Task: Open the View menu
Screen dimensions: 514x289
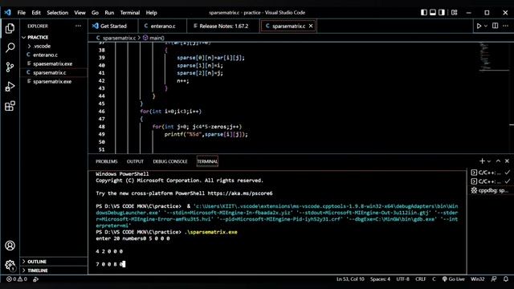Action: point(80,13)
